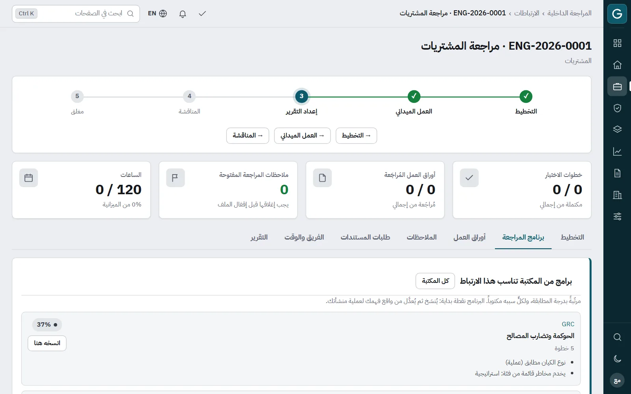Viewport: 631px width, 394px height.
Task: Click الارتباطات breadcrumb link
Action: click(526, 13)
